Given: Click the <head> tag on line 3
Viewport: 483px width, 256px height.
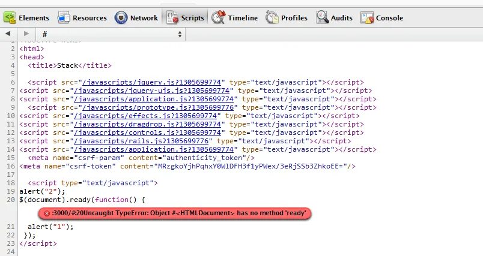Looking at the screenshot, I should point(32,57).
